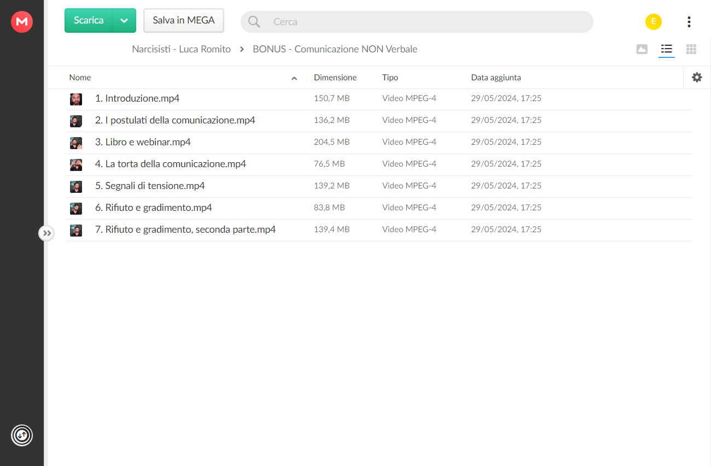This screenshot has width=711, height=466.
Task: Open the transfer manager circular icon
Action: pyautogui.click(x=22, y=435)
